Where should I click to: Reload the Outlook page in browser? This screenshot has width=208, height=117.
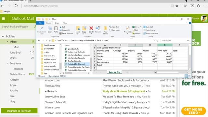pos(16,6)
